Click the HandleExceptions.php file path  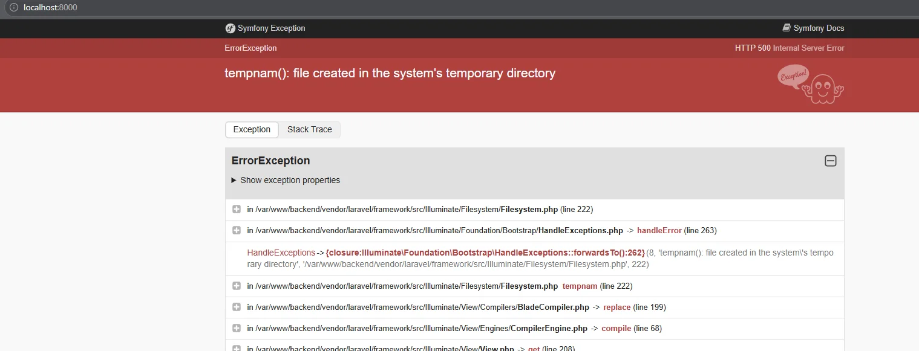coord(439,230)
